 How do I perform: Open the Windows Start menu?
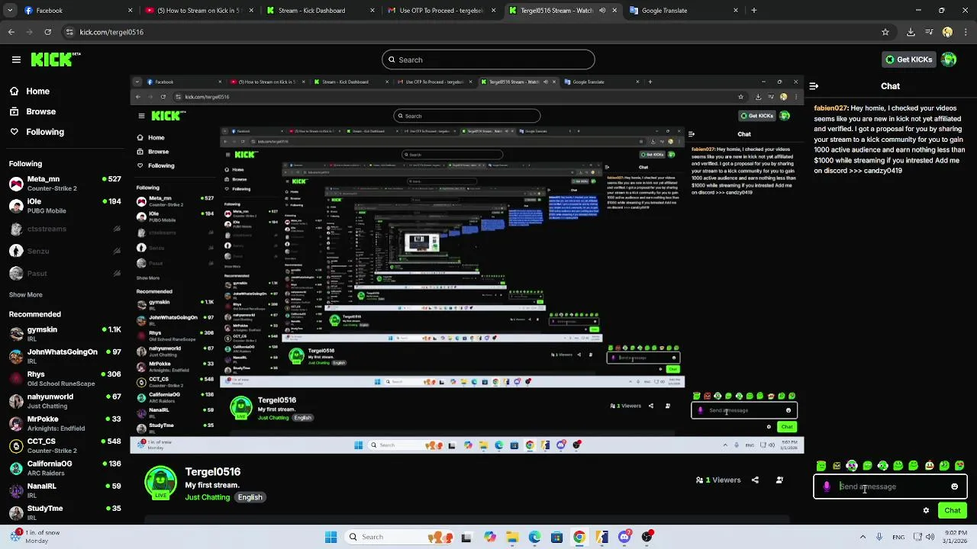pyautogui.click(x=331, y=537)
